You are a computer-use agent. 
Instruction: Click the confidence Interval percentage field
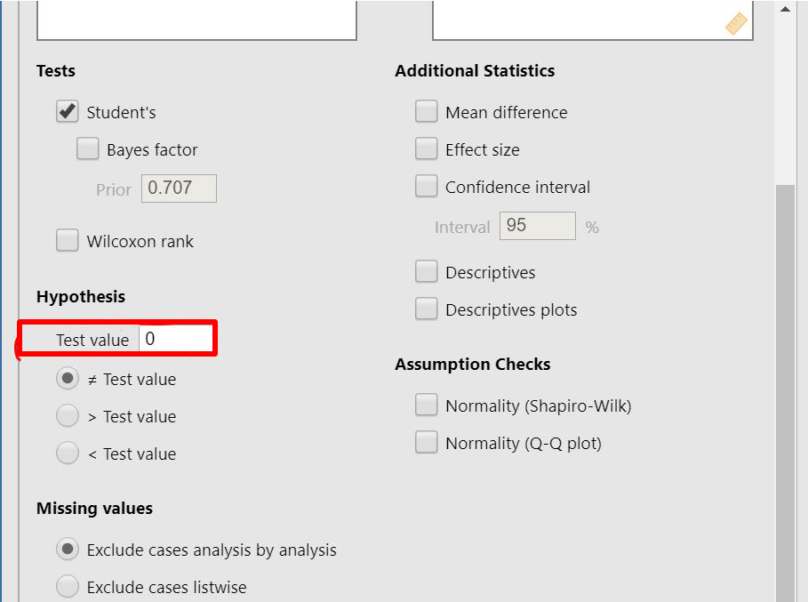(537, 226)
